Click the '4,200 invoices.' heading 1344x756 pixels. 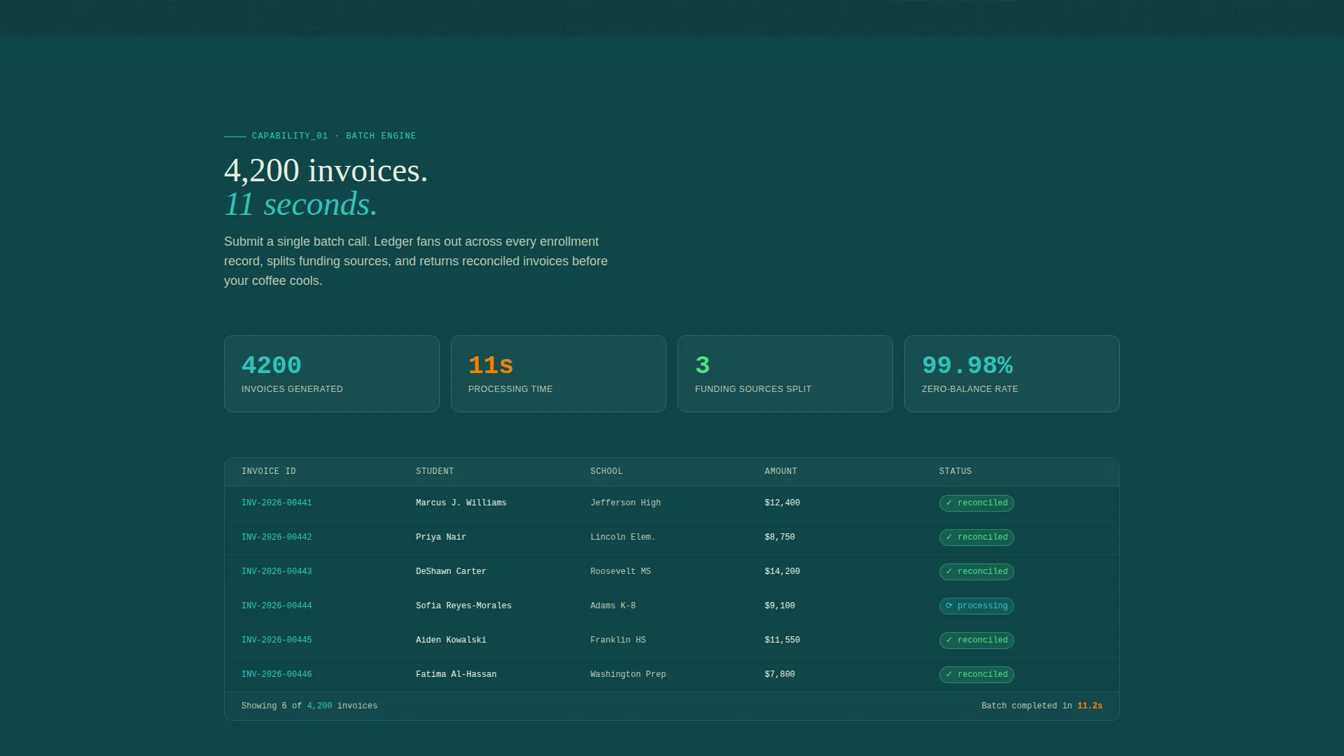pos(326,170)
